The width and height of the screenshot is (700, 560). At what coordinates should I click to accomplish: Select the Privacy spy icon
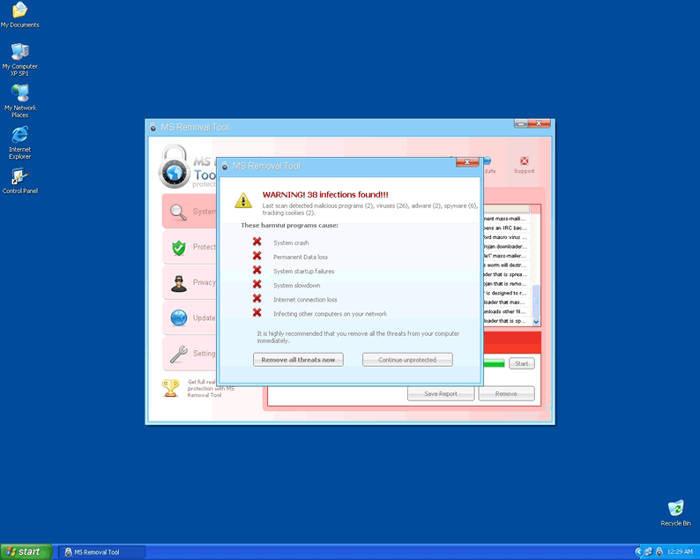(x=179, y=283)
